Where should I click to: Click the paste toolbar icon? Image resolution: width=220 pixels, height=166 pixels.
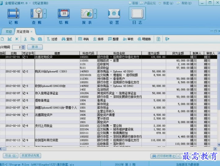pos(40,39)
